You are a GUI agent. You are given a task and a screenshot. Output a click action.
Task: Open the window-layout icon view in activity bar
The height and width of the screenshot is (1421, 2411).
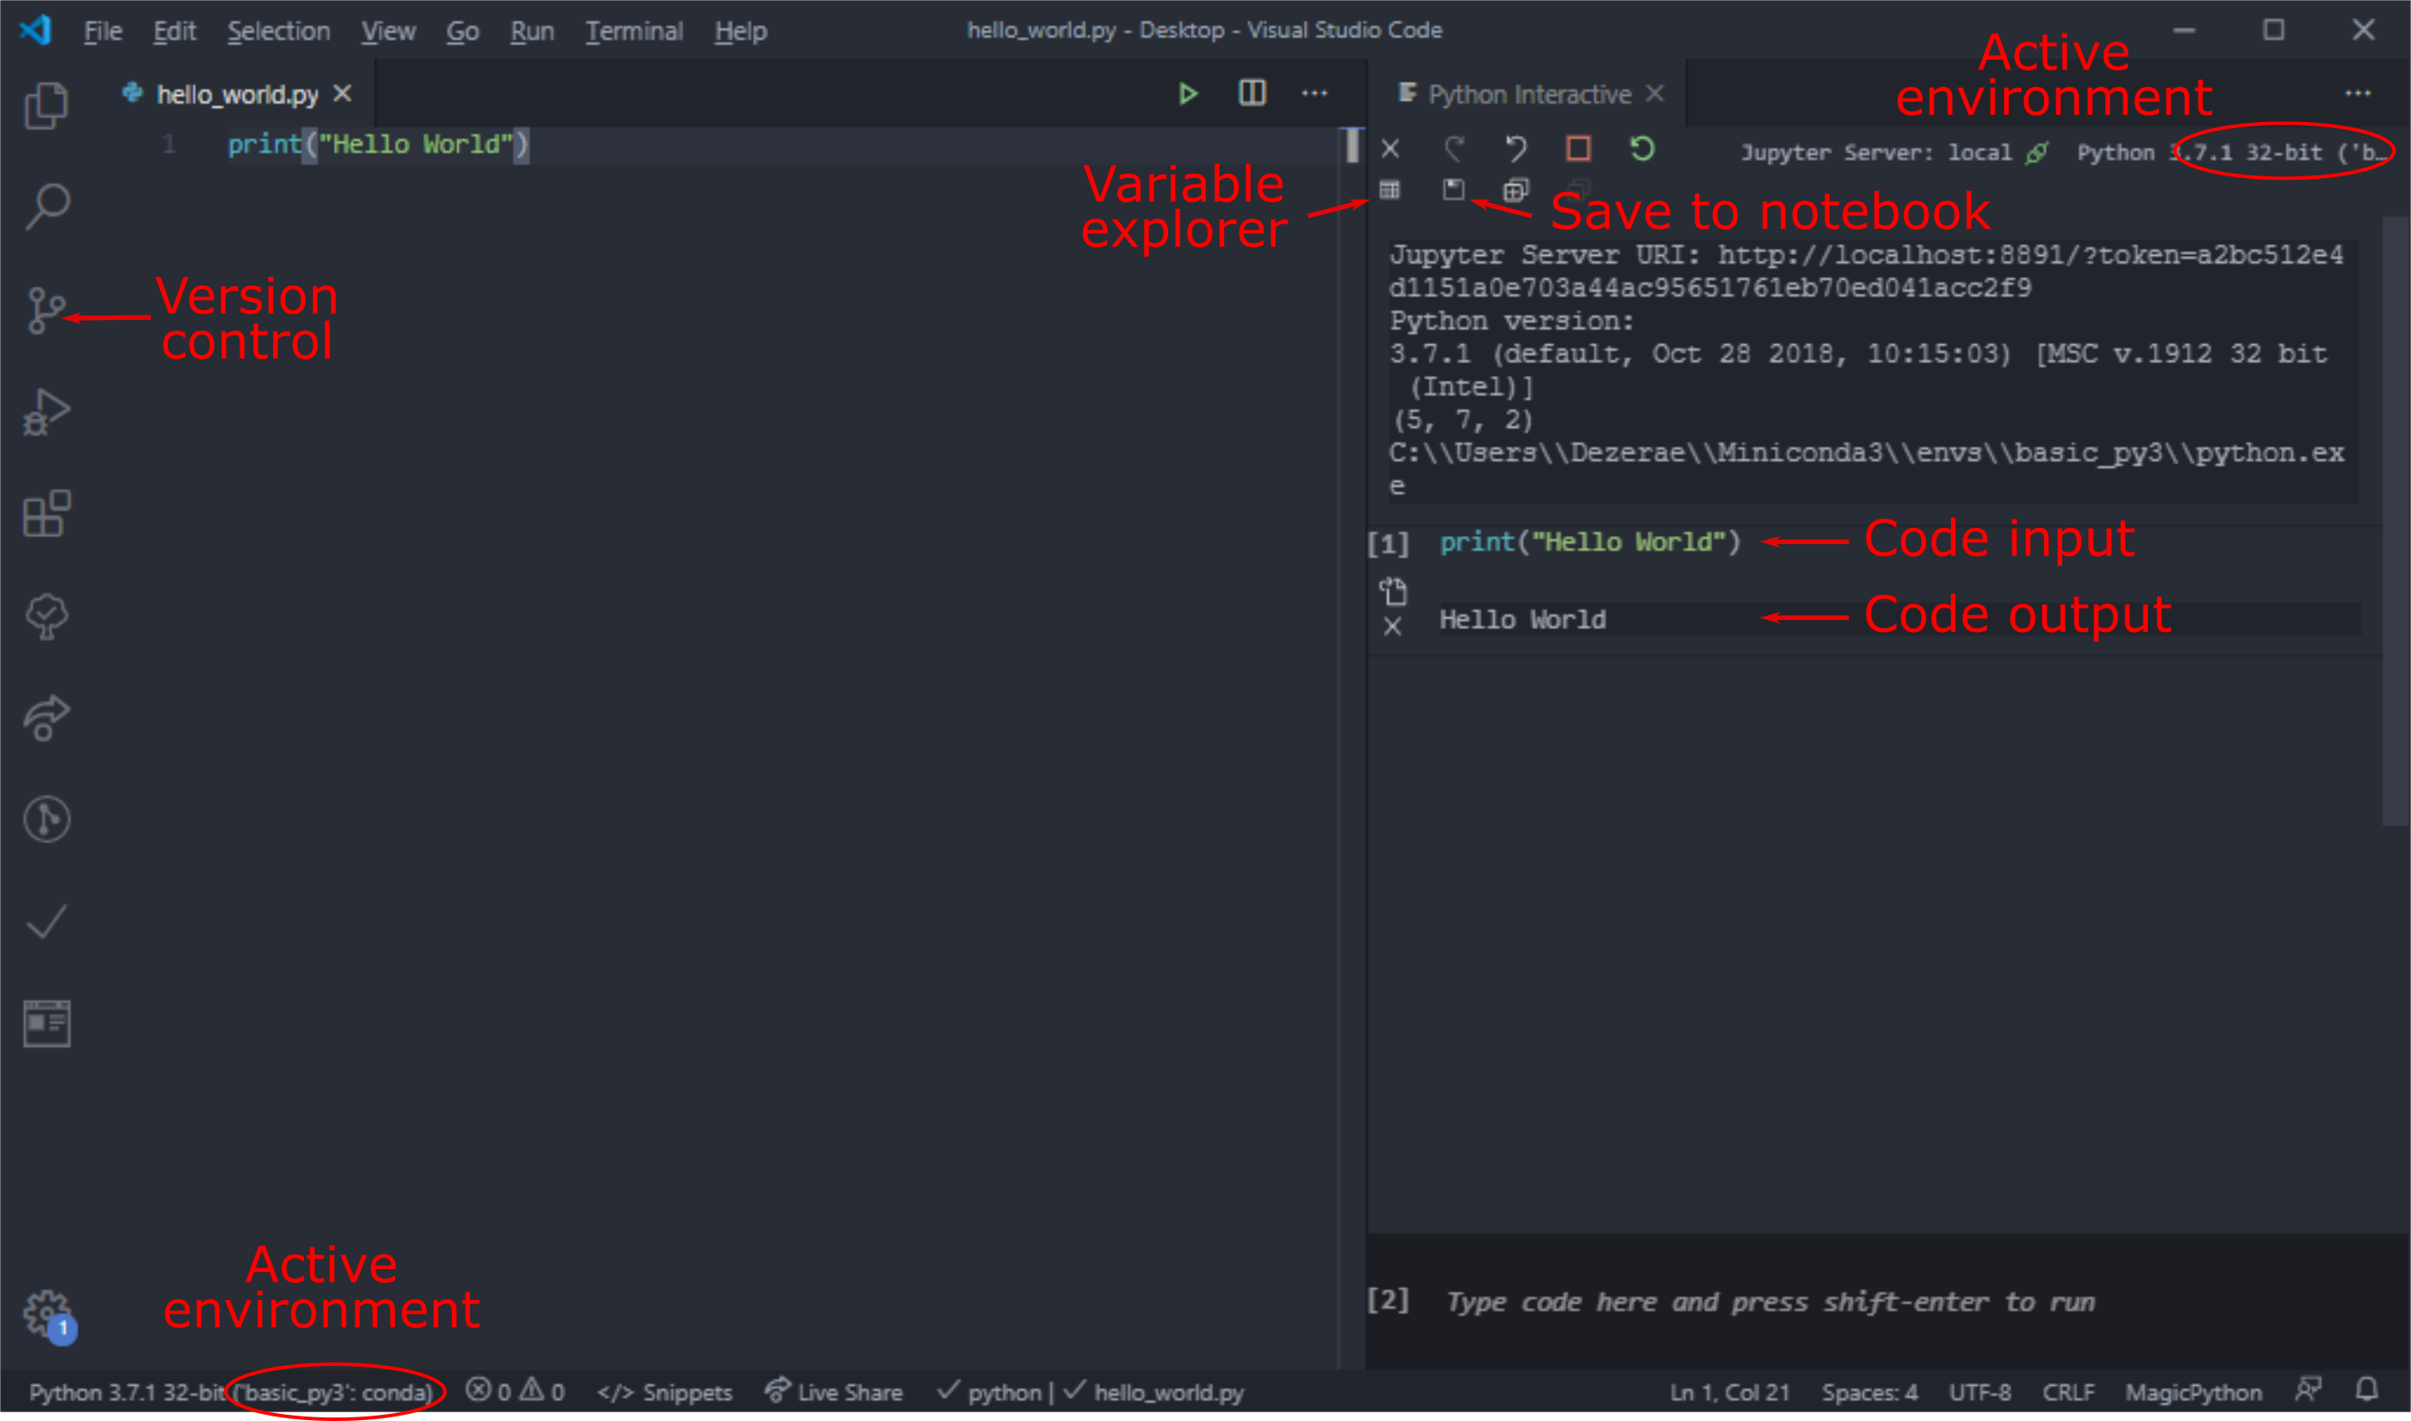coord(46,1023)
